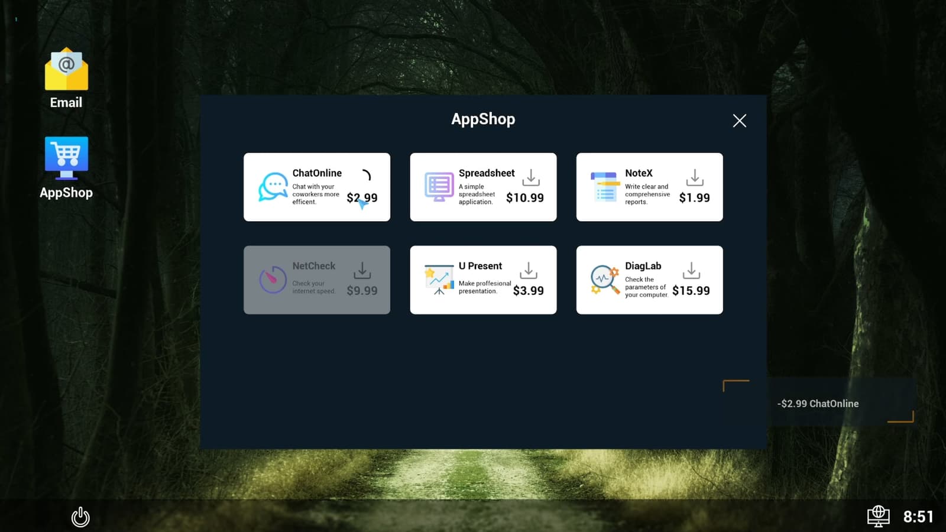The width and height of the screenshot is (946, 532).
Task: Download the U Present app
Action: click(529, 270)
